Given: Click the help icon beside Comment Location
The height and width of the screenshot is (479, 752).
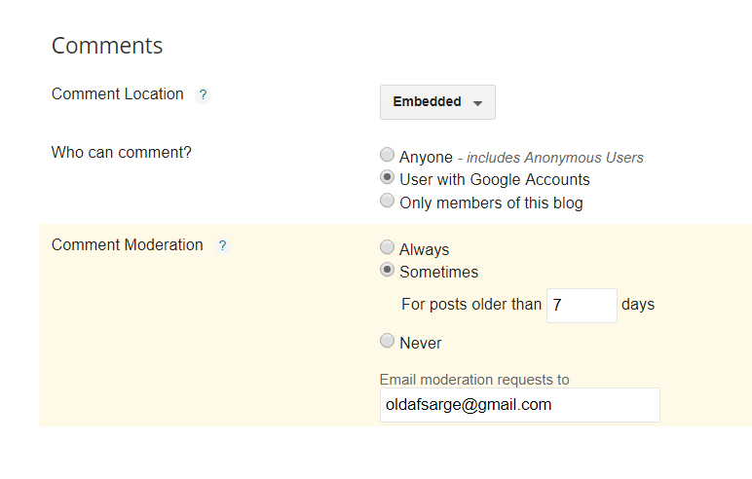Looking at the screenshot, I should tap(203, 95).
